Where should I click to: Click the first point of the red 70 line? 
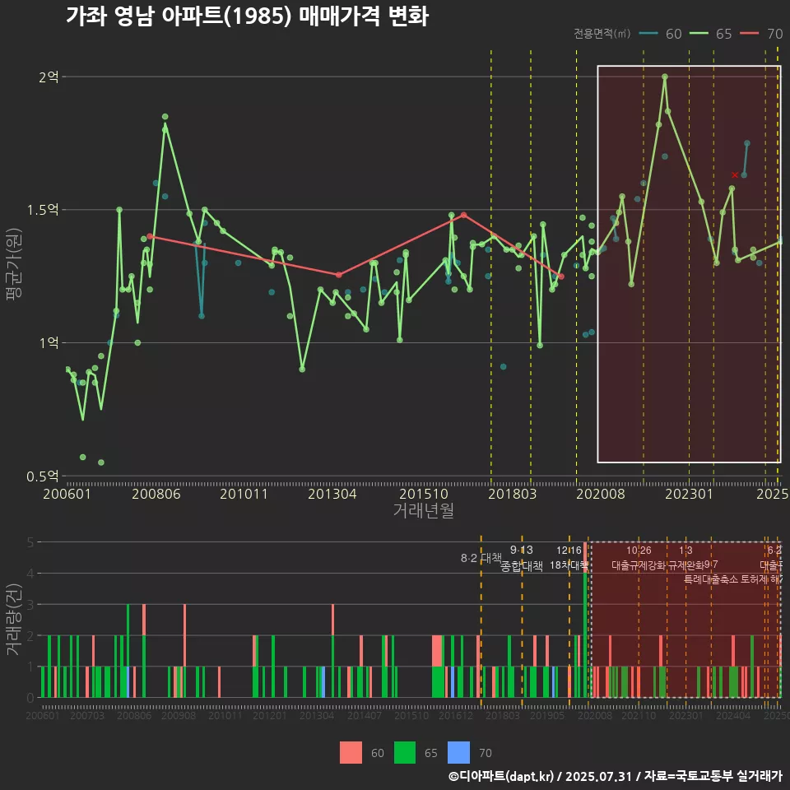[150, 236]
